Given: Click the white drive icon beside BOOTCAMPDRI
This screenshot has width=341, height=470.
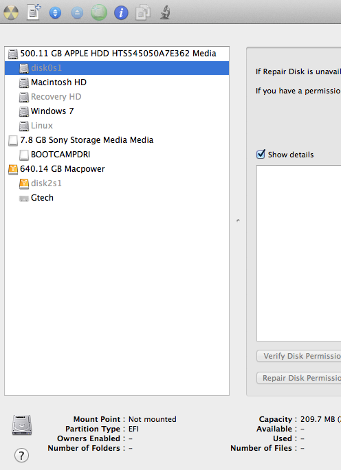Looking at the screenshot, I should (x=24, y=155).
